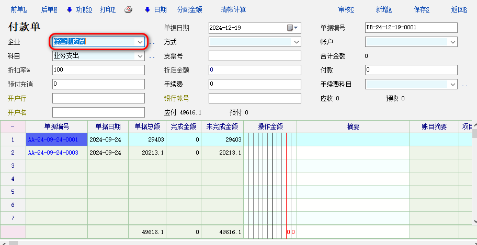Click the 分配金额 button
This screenshot has height=245, width=477.
click(x=190, y=9)
